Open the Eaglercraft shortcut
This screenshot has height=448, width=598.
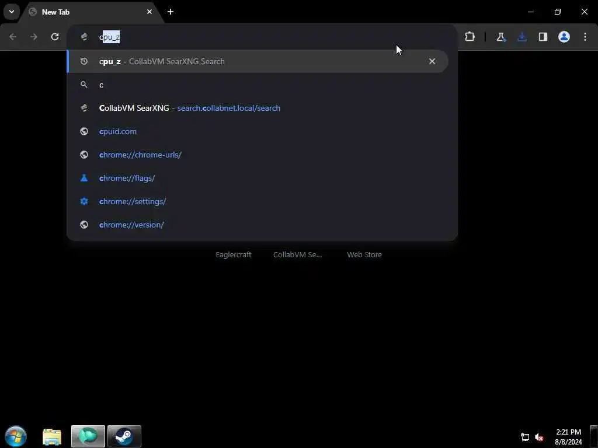click(234, 254)
